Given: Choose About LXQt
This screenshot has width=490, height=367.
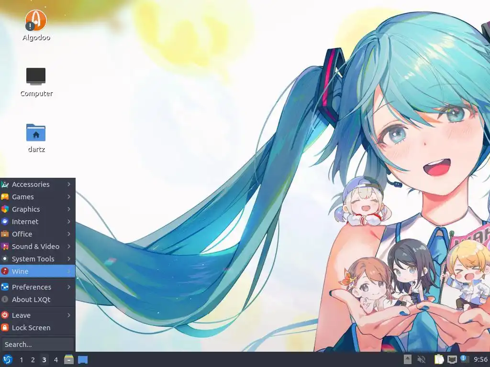Looking at the screenshot, I should tap(37, 299).
